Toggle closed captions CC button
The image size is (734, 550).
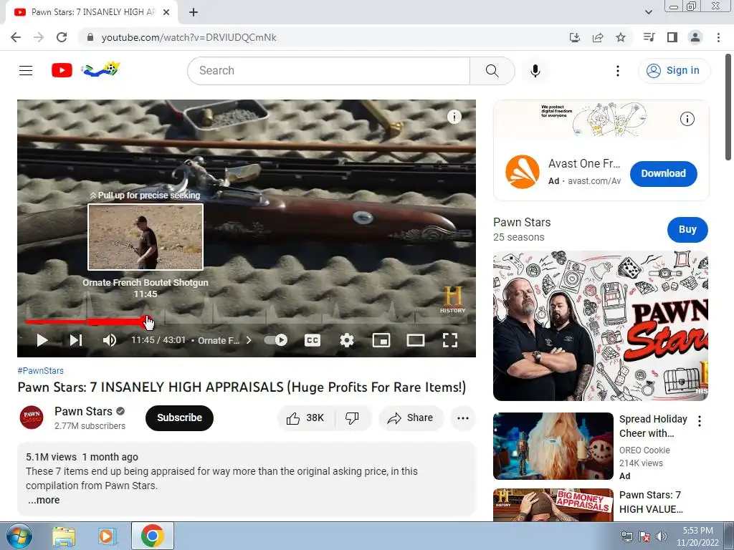(313, 340)
